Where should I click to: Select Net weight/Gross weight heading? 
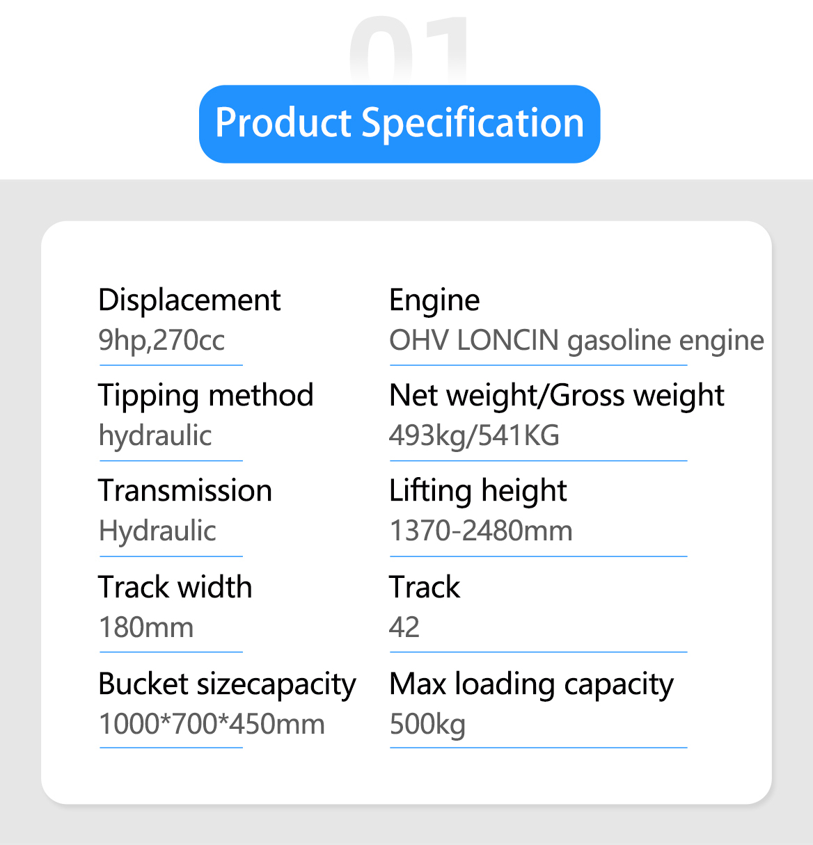click(x=557, y=396)
